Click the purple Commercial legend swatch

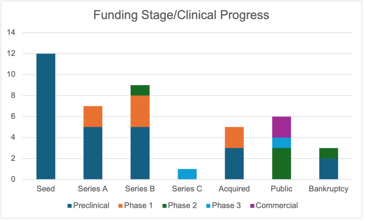(252, 206)
